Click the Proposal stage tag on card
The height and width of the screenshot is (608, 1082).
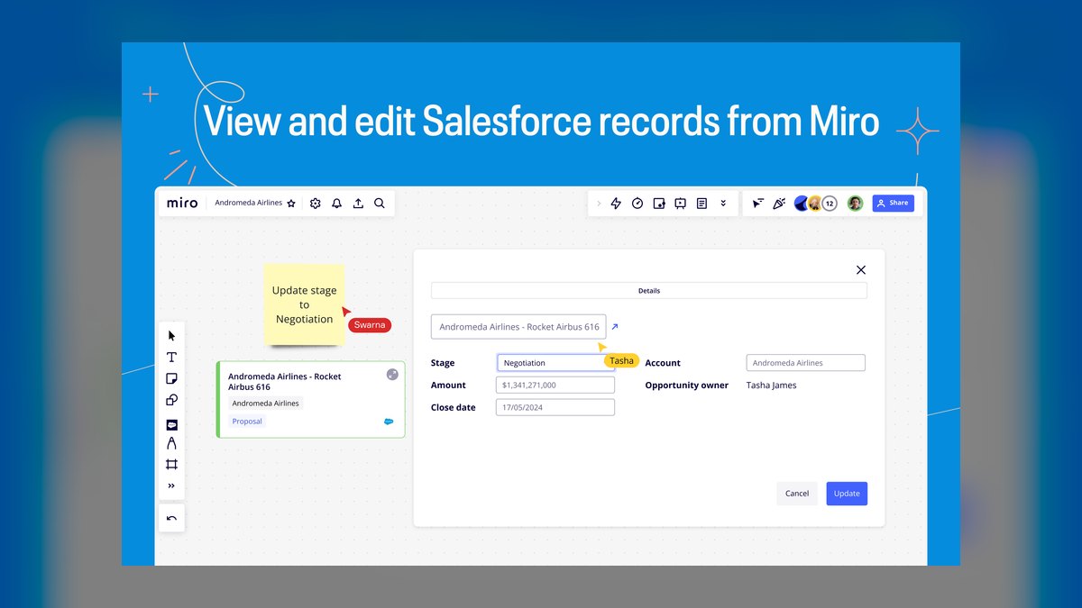coord(247,422)
